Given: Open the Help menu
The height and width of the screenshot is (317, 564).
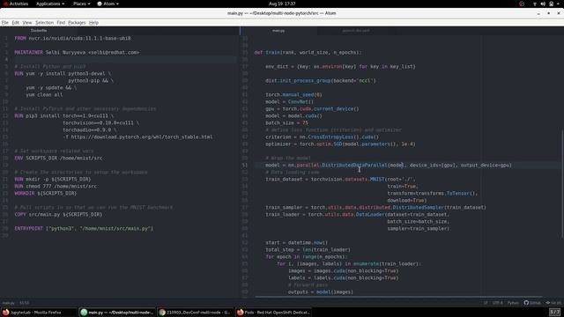Looking at the screenshot, I should 93,23.
